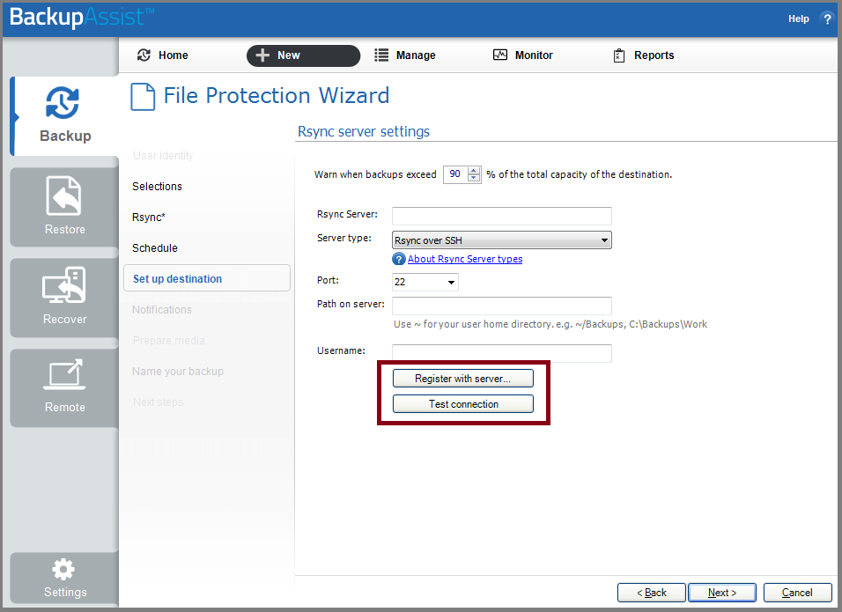Open About Rsync Server types link

tap(465, 259)
